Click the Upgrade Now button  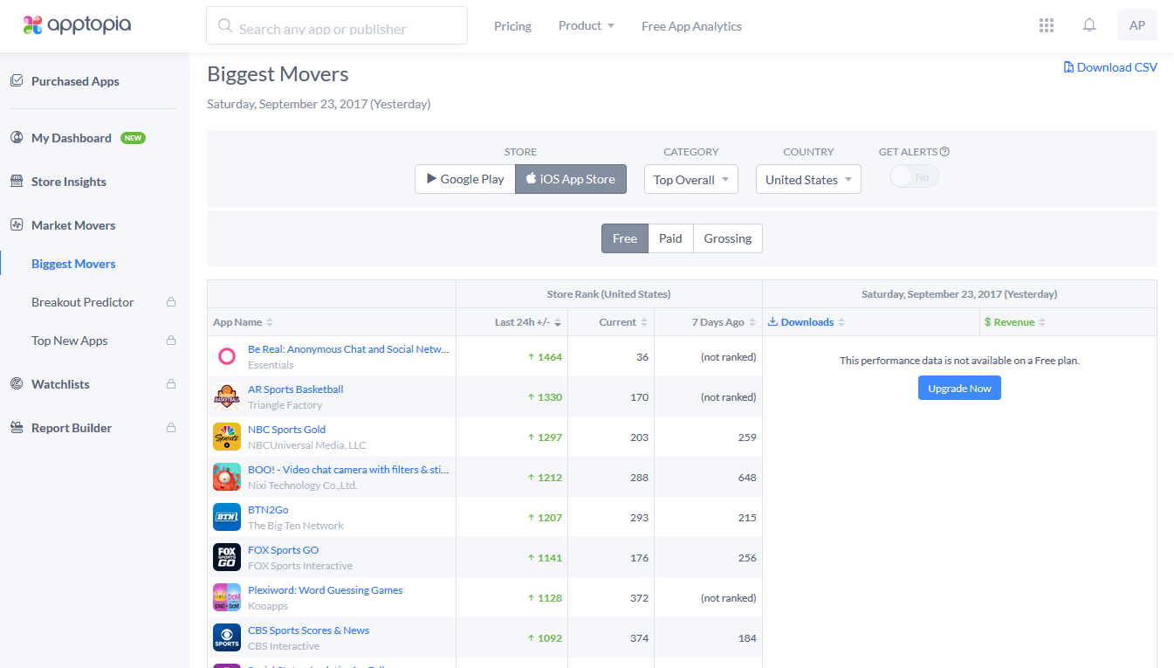[x=959, y=389]
